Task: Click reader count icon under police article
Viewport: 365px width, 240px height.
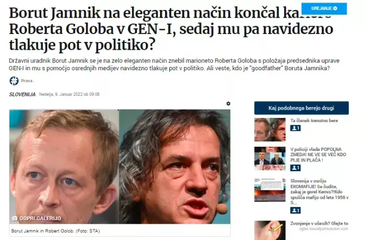Action: 295,168
